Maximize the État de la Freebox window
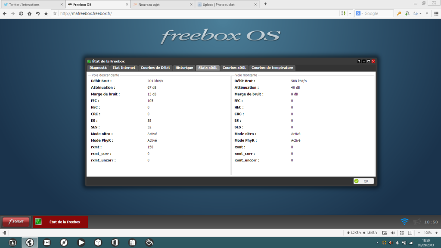The height and width of the screenshot is (248, 441). pyautogui.click(x=369, y=61)
